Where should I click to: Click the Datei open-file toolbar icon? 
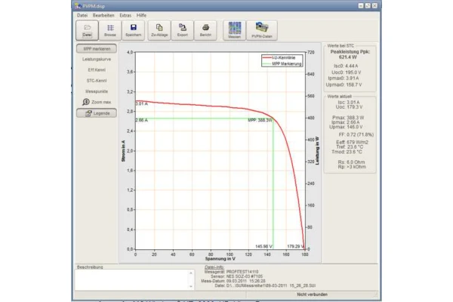click(x=87, y=30)
